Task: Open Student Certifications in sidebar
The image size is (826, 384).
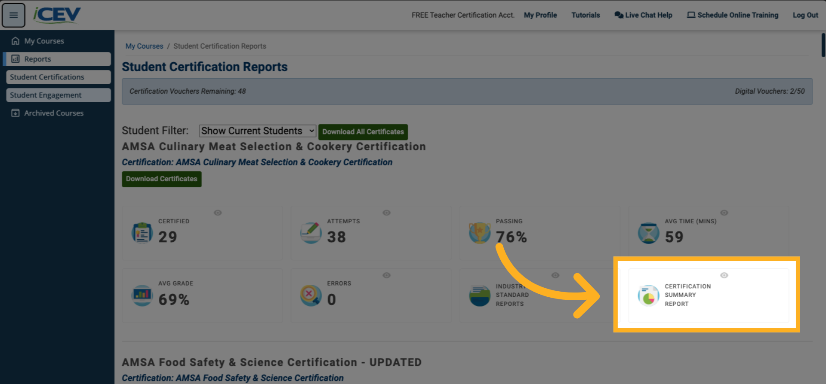Action: pos(59,77)
